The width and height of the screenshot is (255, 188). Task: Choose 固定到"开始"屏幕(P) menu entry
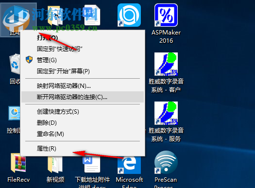83,71
